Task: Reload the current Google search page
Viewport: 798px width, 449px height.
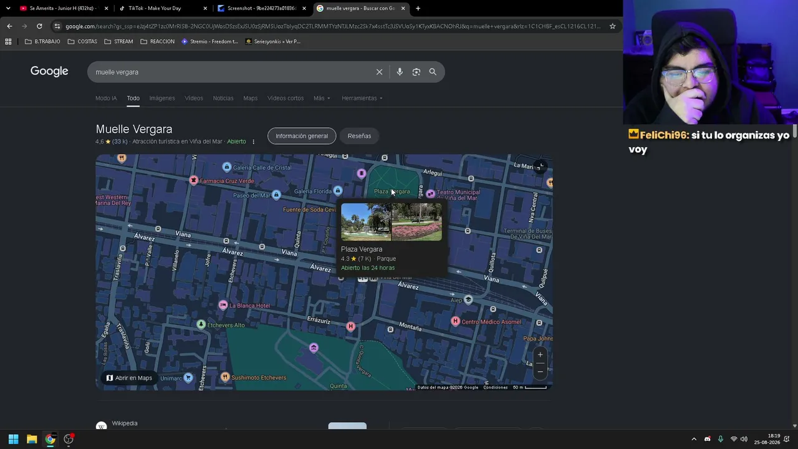Action: click(x=39, y=26)
